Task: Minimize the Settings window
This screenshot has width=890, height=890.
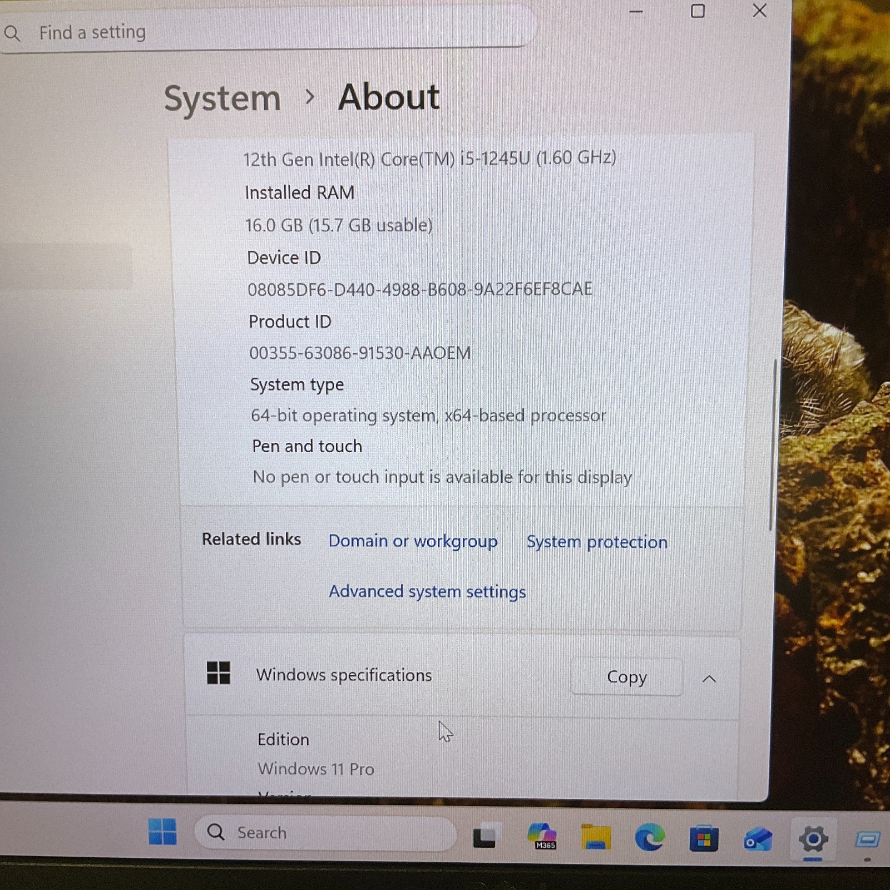Action: [x=636, y=11]
